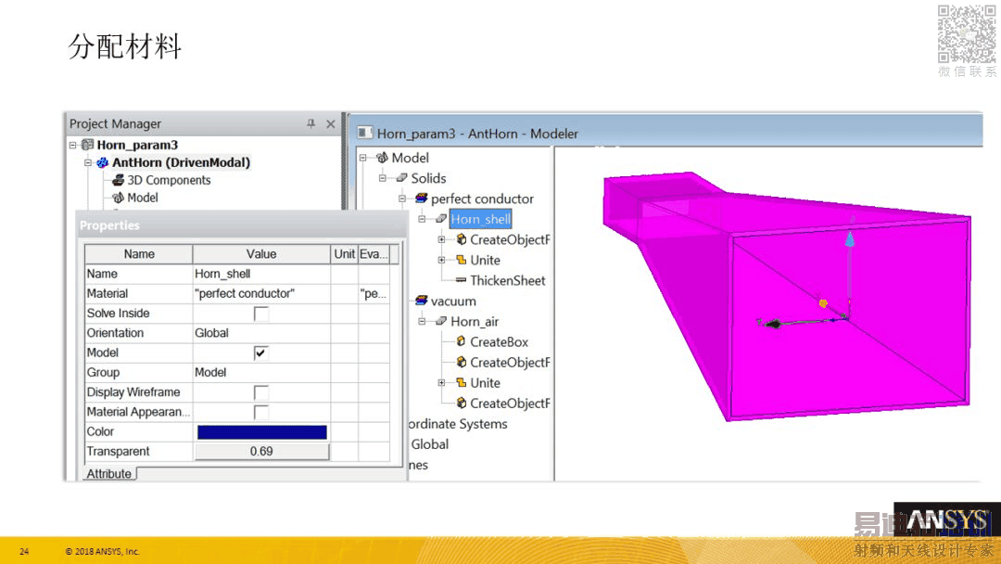This screenshot has width=1001, height=564.
Task: Click the Group value Model
Action: (261, 373)
